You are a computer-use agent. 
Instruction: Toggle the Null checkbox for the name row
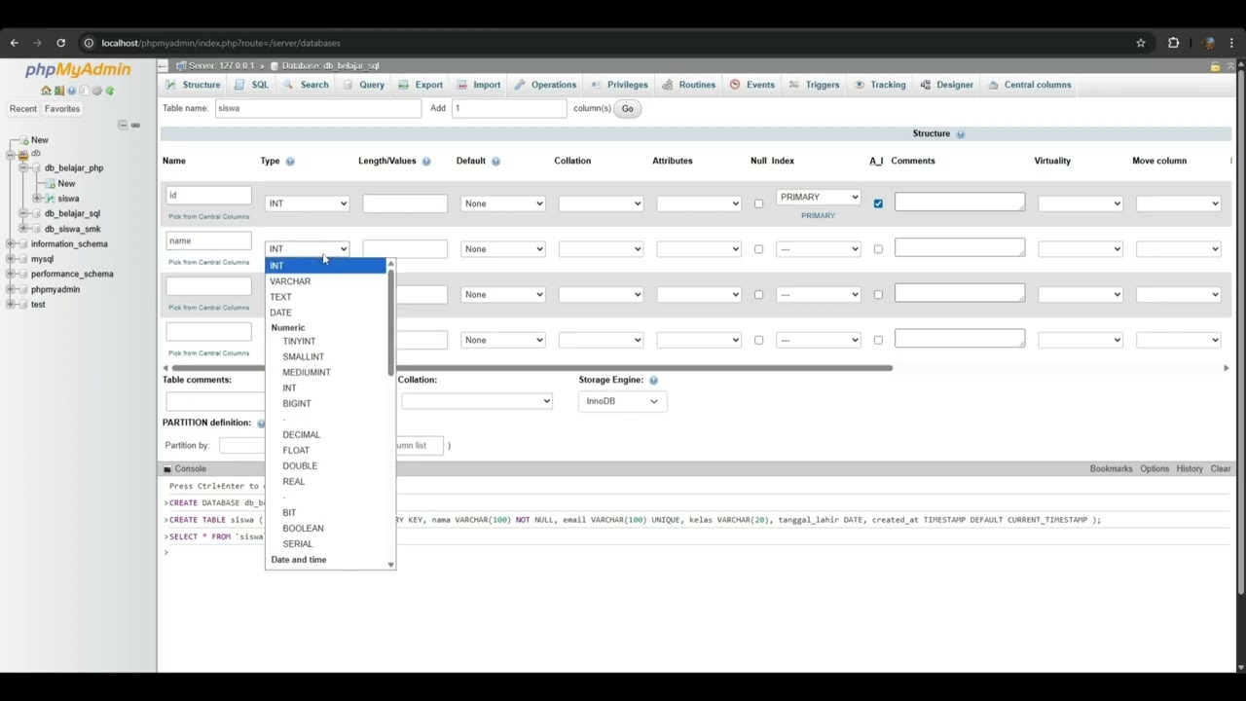coord(759,249)
